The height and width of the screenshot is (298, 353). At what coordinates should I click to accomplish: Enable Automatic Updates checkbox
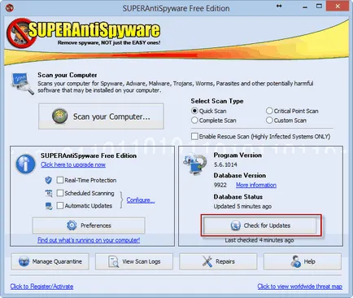click(x=60, y=205)
